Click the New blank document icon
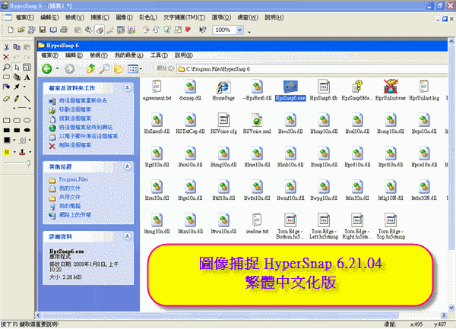This screenshot has width=456, height=329. [x=8, y=30]
